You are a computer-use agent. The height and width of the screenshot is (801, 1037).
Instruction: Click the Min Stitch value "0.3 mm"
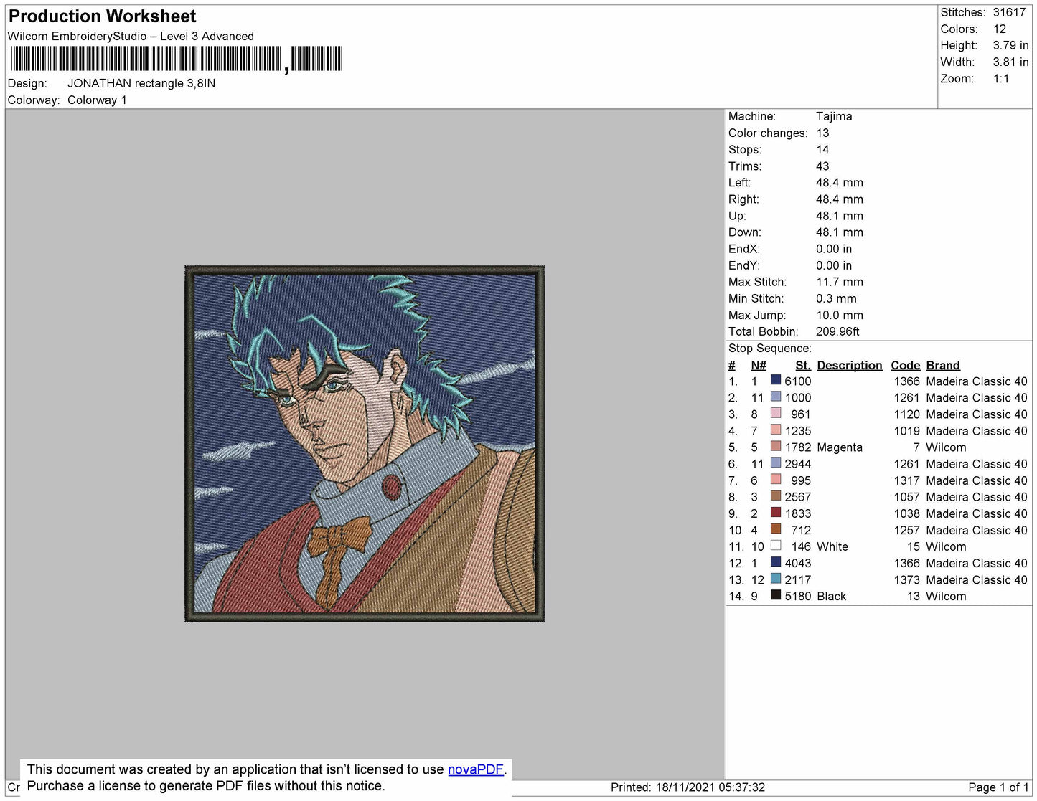(x=836, y=298)
